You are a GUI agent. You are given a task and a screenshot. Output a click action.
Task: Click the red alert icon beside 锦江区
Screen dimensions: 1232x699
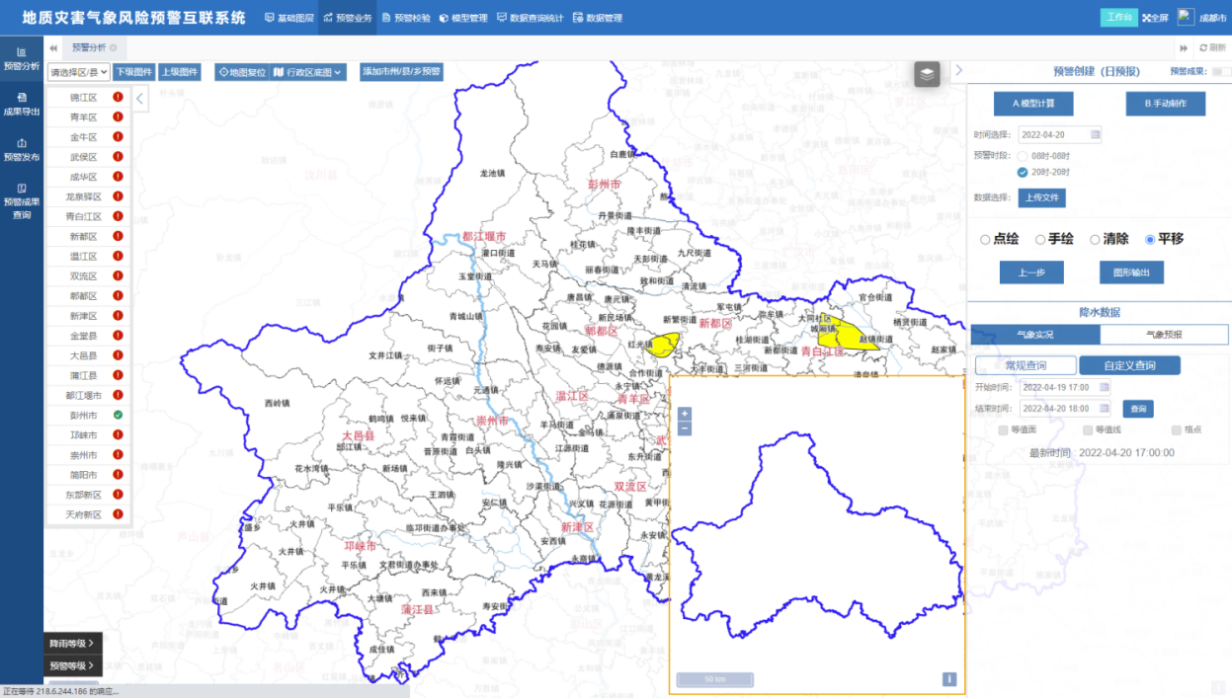118,98
